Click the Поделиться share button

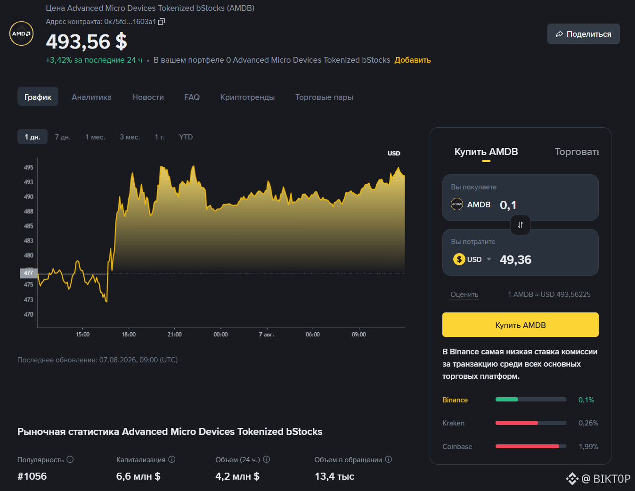(584, 34)
